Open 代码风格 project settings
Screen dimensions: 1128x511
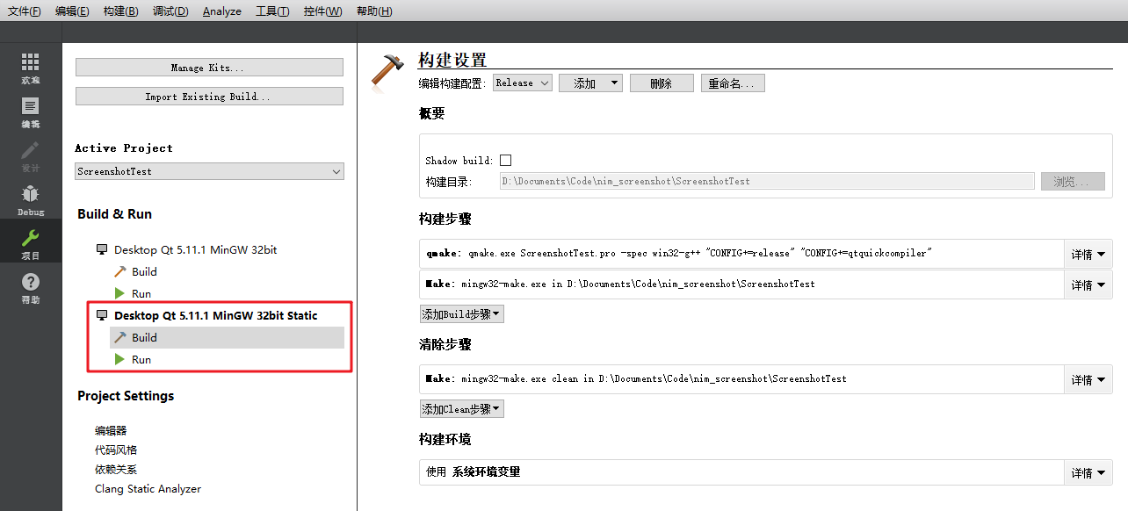(x=116, y=450)
